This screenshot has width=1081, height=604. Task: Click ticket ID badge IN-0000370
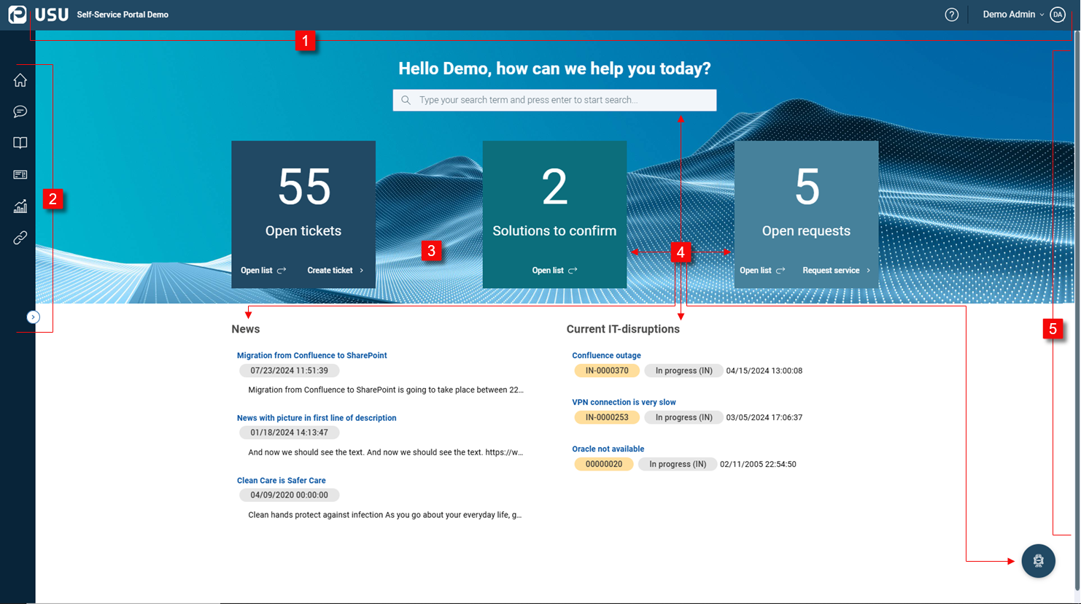[x=607, y=371]
